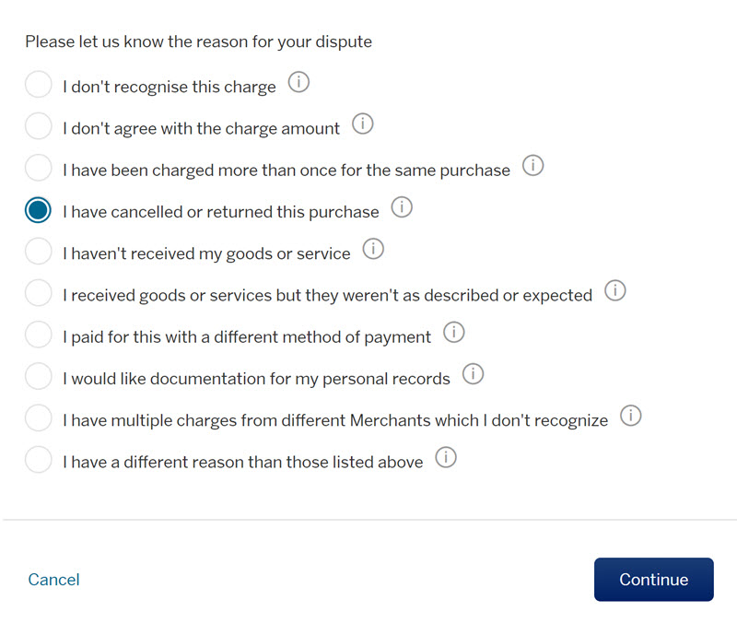Show info for charged more than once option
Image resolution: width=737 pixels, height=623 pixels.
(532, 166)
